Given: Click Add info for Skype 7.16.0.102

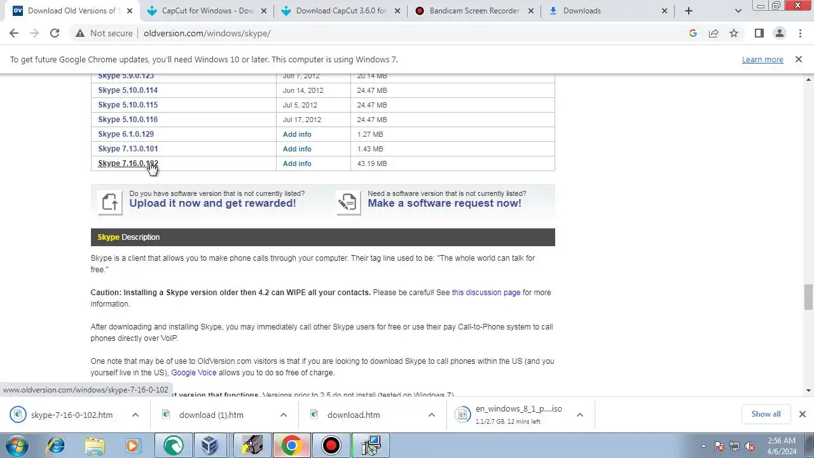Looking at the screenshot, I should 297,163.
